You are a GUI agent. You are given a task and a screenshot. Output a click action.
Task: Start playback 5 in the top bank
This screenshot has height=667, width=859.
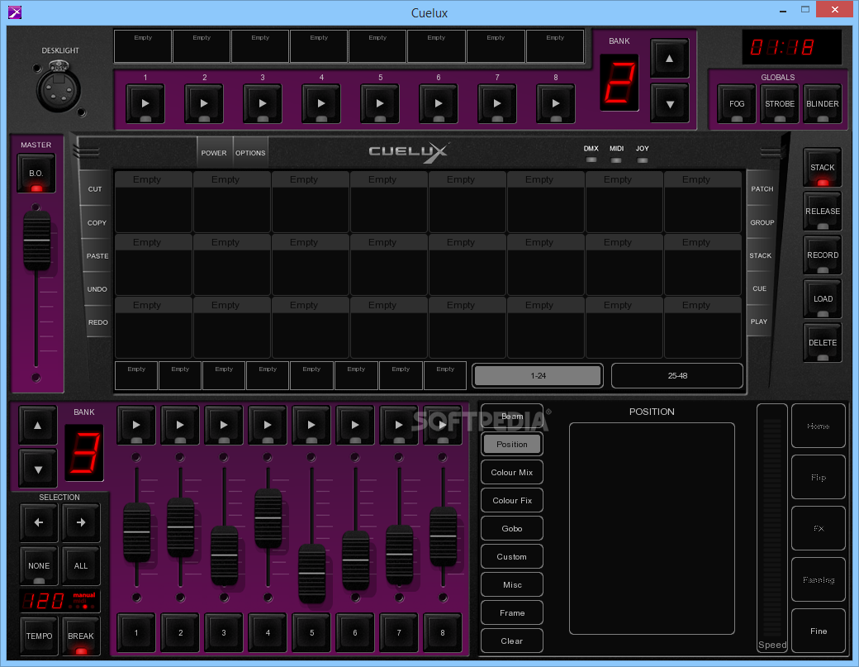[x=380, y=103]
